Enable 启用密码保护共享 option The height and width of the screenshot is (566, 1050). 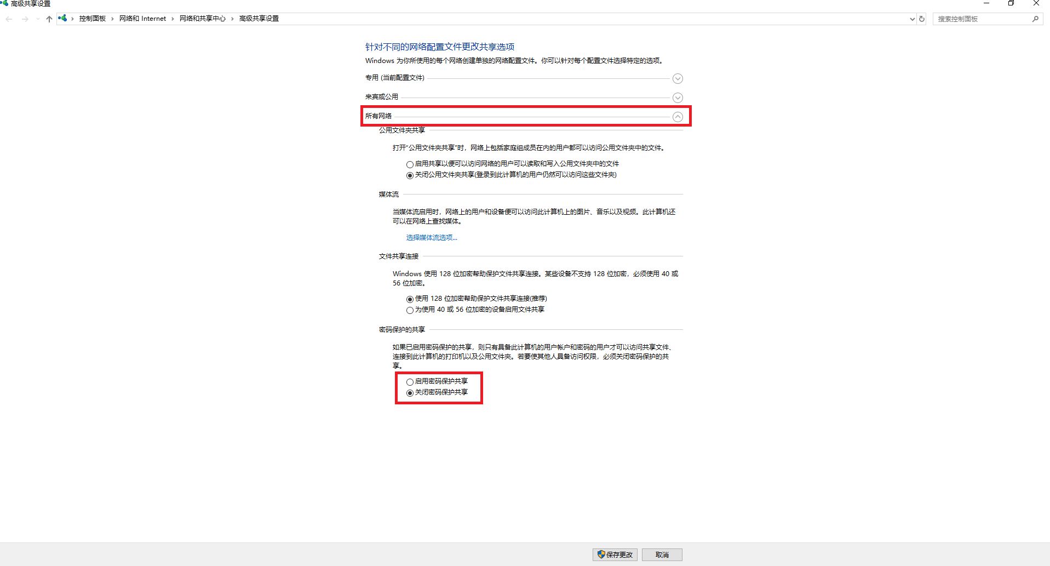pos(410,382)
